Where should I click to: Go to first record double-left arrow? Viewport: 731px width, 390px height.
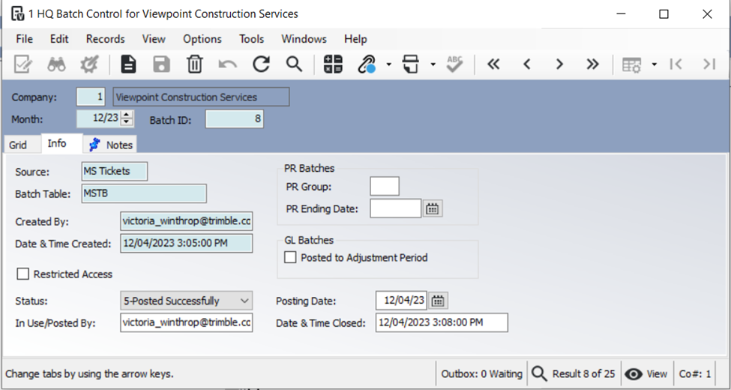(x=493, y=64)
